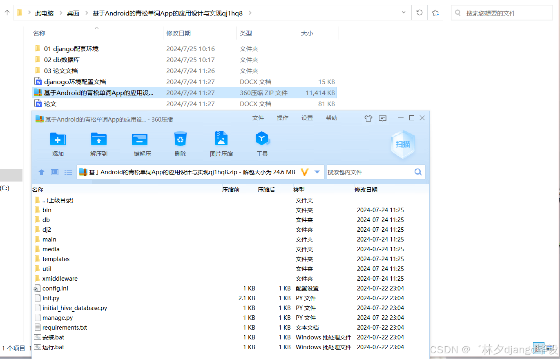
Task: Open the 设置 menu in 360压缩
Action: (x=307, y=118)
